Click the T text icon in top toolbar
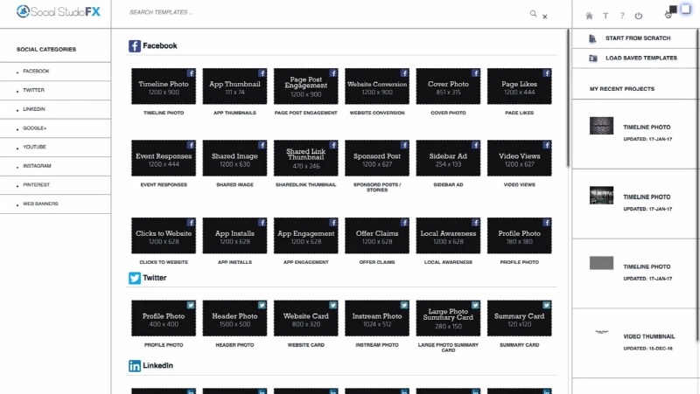This screenshot has width=700, height=394. pyautogui.click(x=605, y=16)
